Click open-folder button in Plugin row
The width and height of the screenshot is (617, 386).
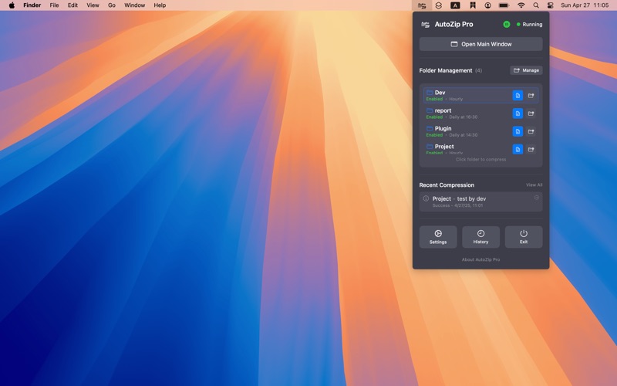531,131
